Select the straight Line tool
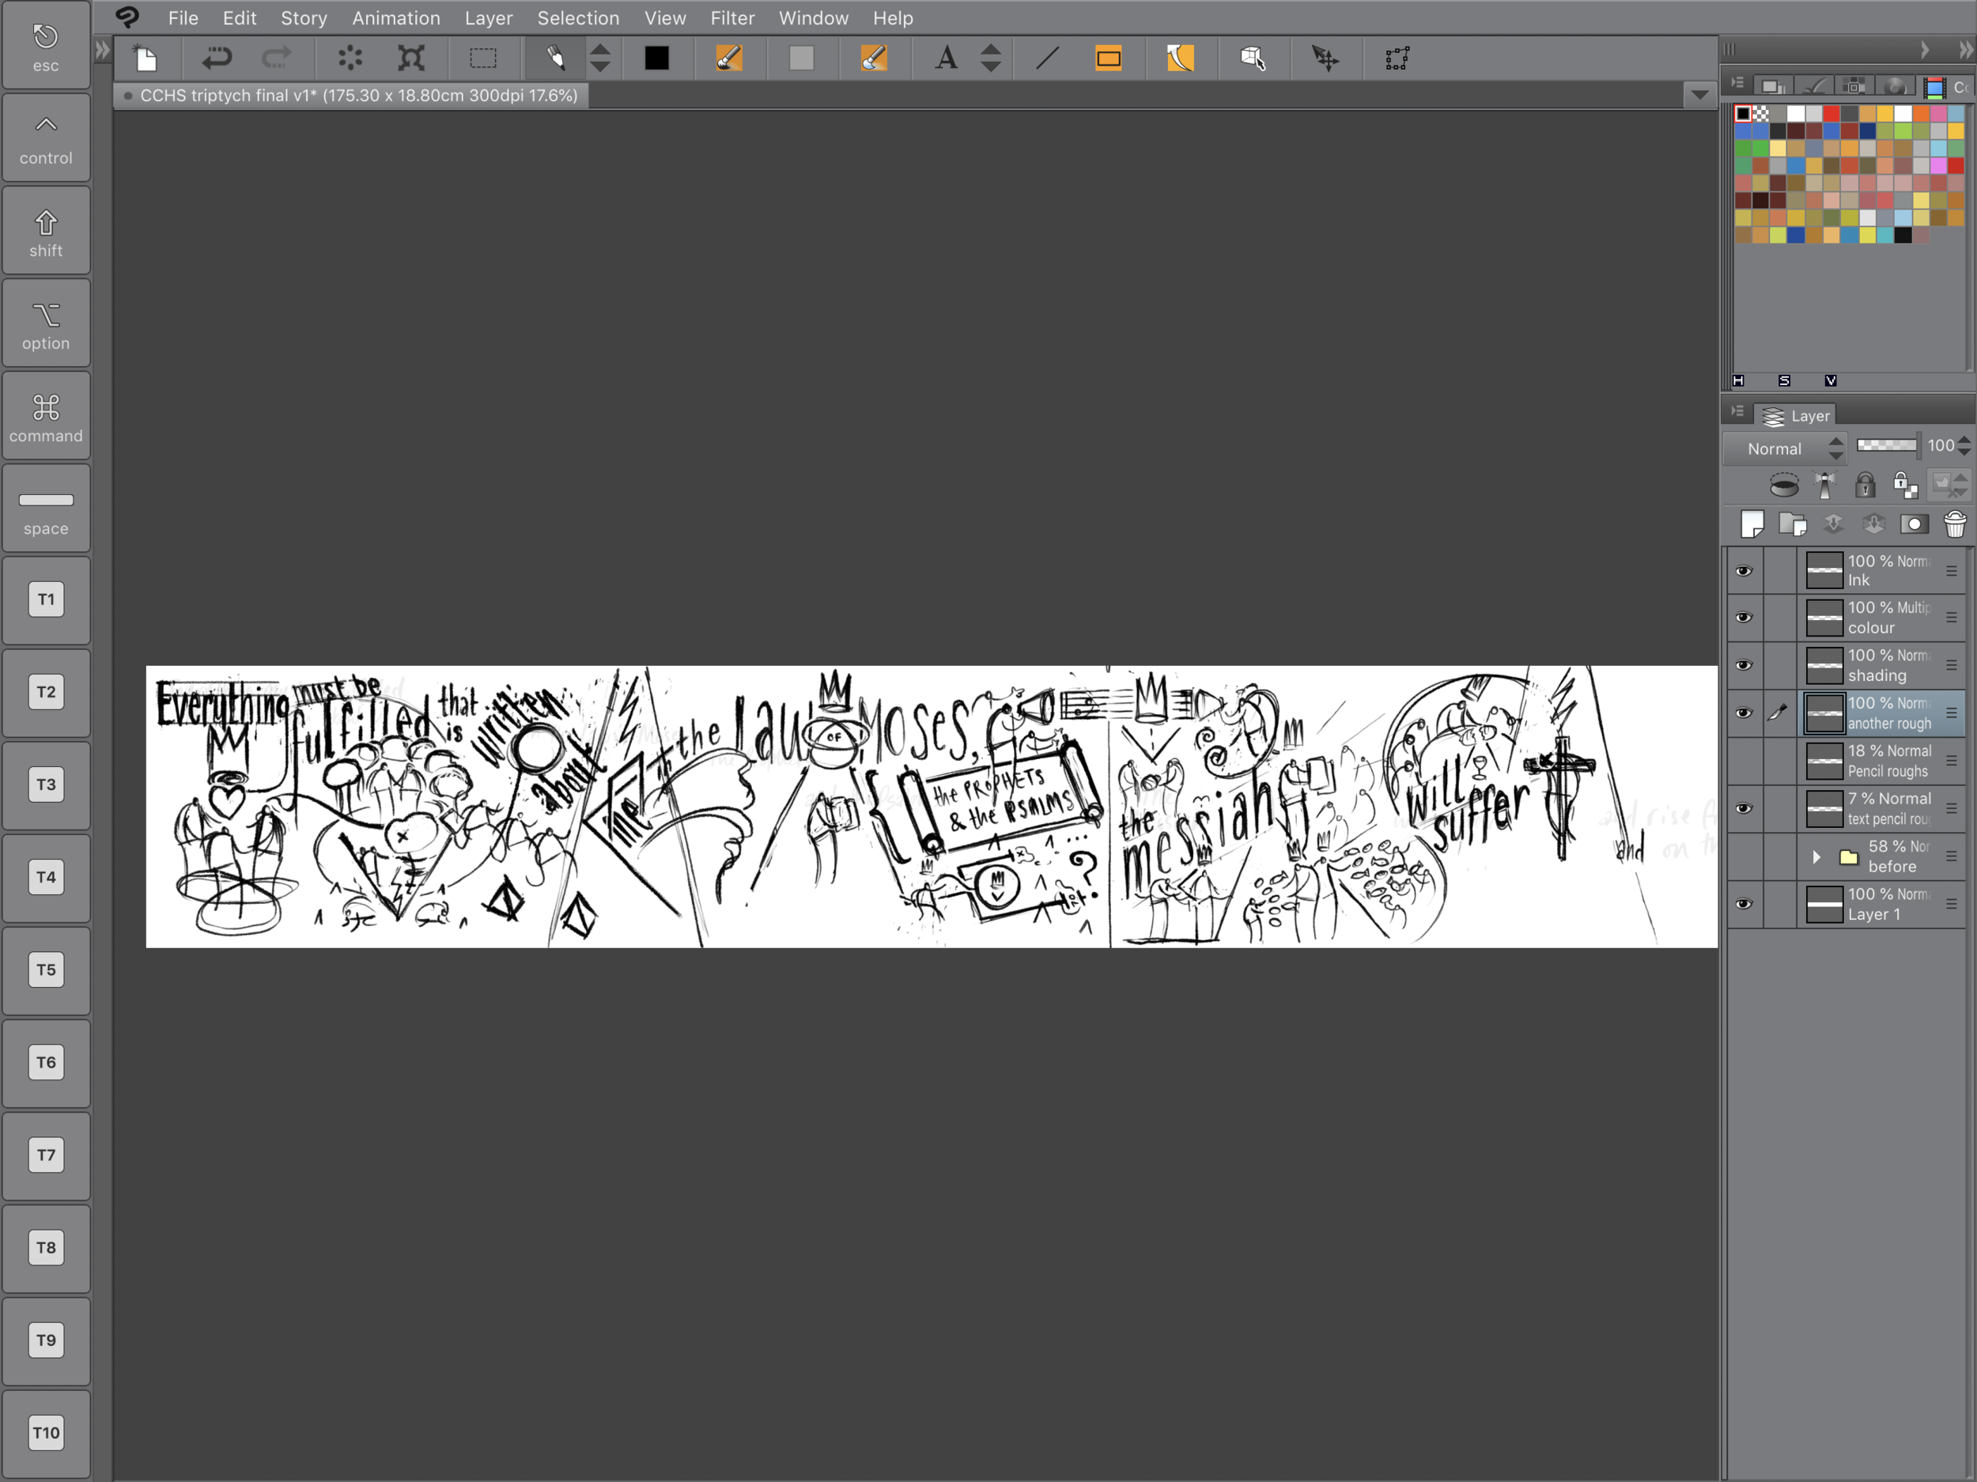The height and width of the screenshot is (1482, 1977). point(1048,59)
